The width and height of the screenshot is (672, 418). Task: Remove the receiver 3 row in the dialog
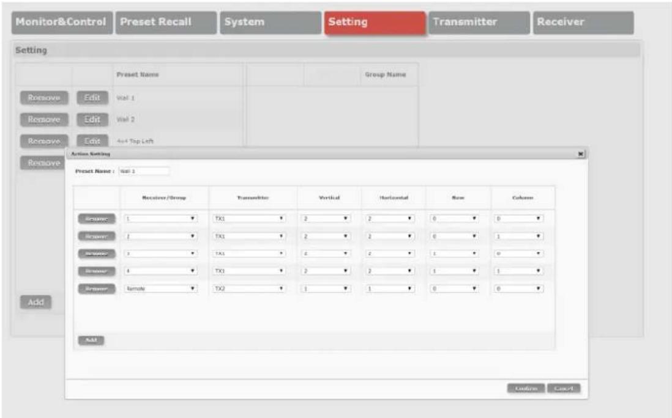(x=97, y=254)
